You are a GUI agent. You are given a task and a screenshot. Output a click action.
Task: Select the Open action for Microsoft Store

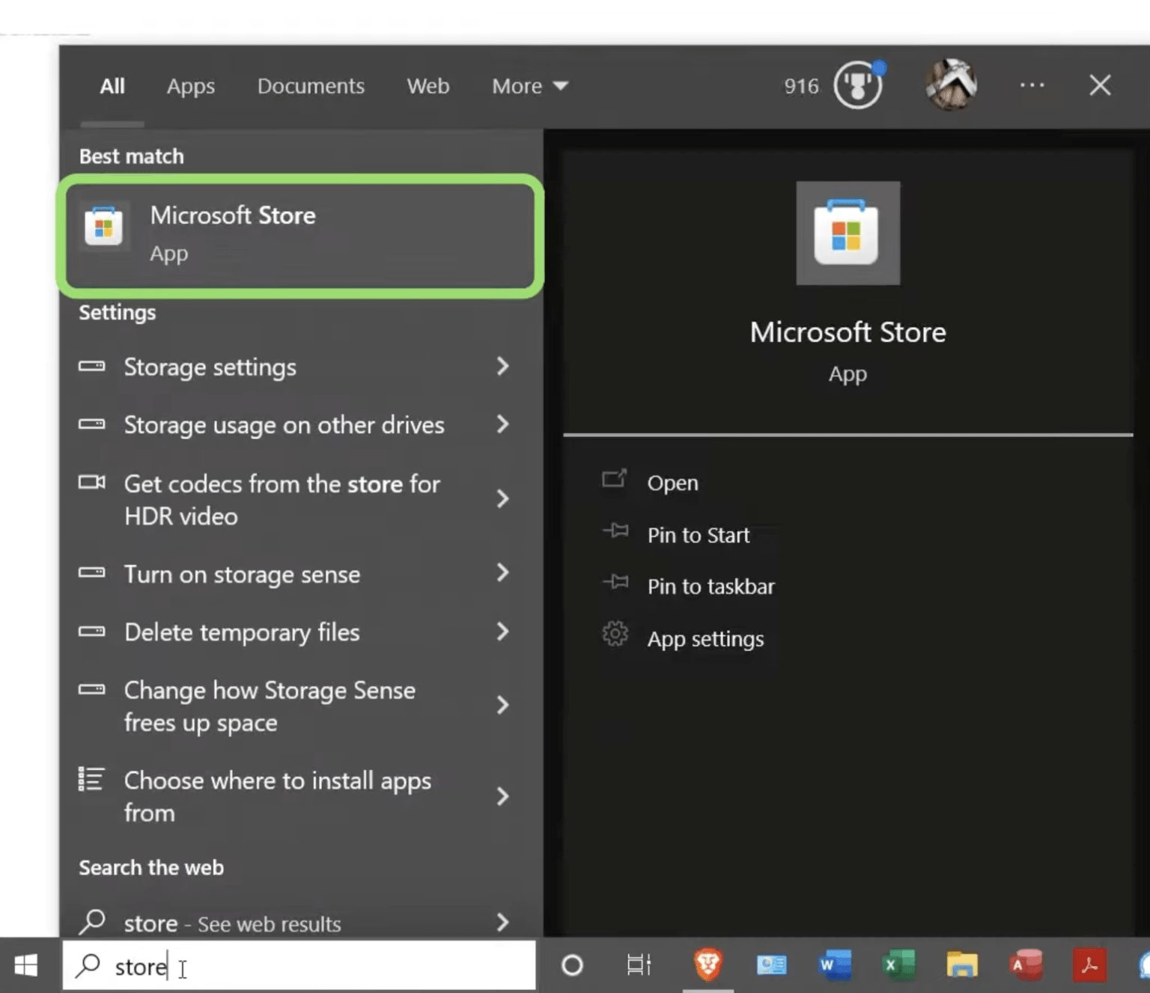(672, 482)
